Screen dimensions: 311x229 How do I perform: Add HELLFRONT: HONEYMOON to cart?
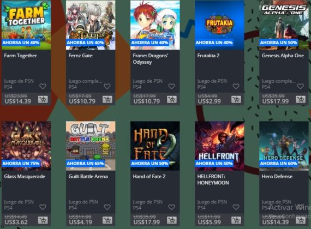236,220
